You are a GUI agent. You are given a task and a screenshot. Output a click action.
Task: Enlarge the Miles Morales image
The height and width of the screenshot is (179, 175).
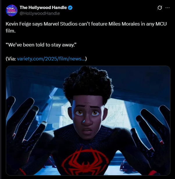(x=88, y=120)
